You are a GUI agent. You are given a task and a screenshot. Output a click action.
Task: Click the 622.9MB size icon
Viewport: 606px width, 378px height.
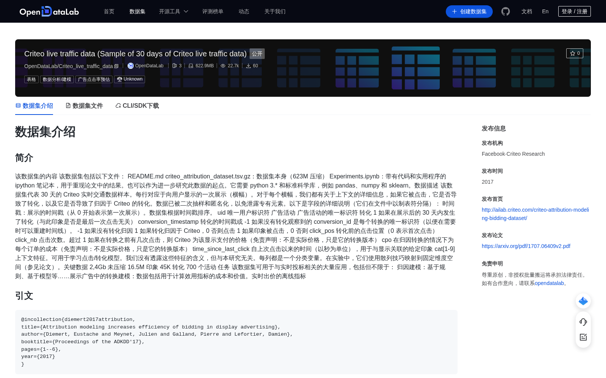coord(191,66)
